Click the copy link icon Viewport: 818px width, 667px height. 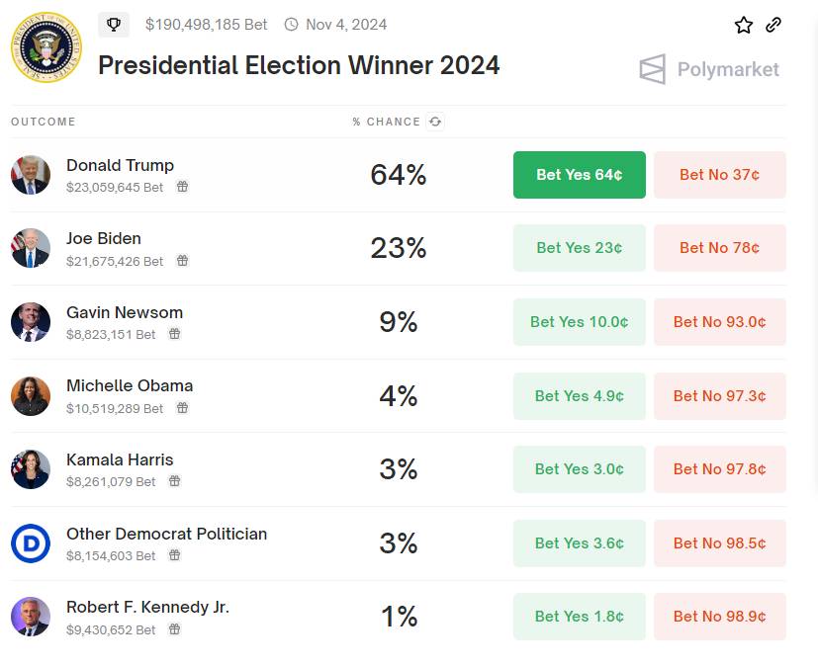(773, 25)
